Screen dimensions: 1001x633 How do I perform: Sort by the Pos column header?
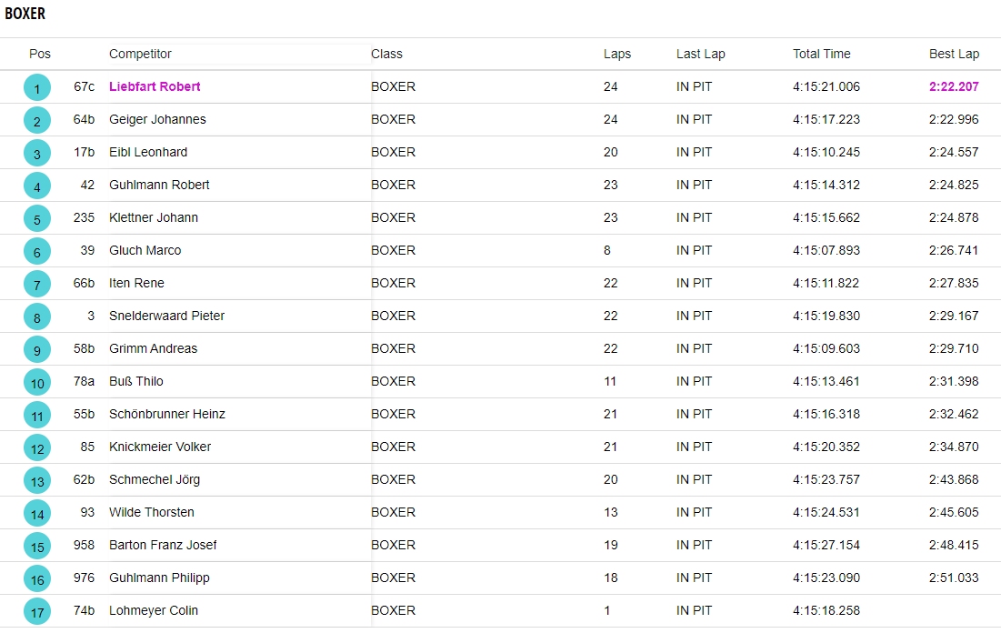point(40,54)
